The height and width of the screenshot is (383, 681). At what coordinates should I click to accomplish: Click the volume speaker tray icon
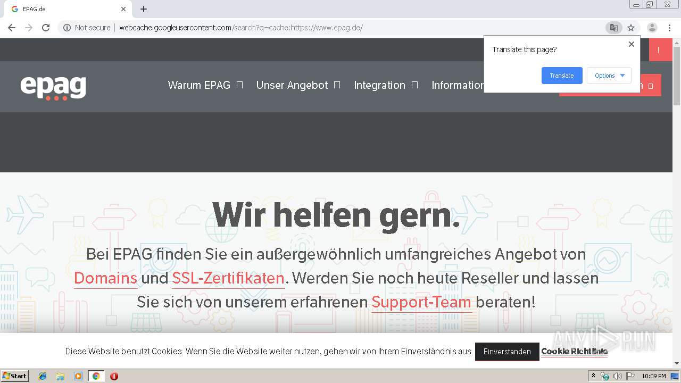click(x=617, y=376)
